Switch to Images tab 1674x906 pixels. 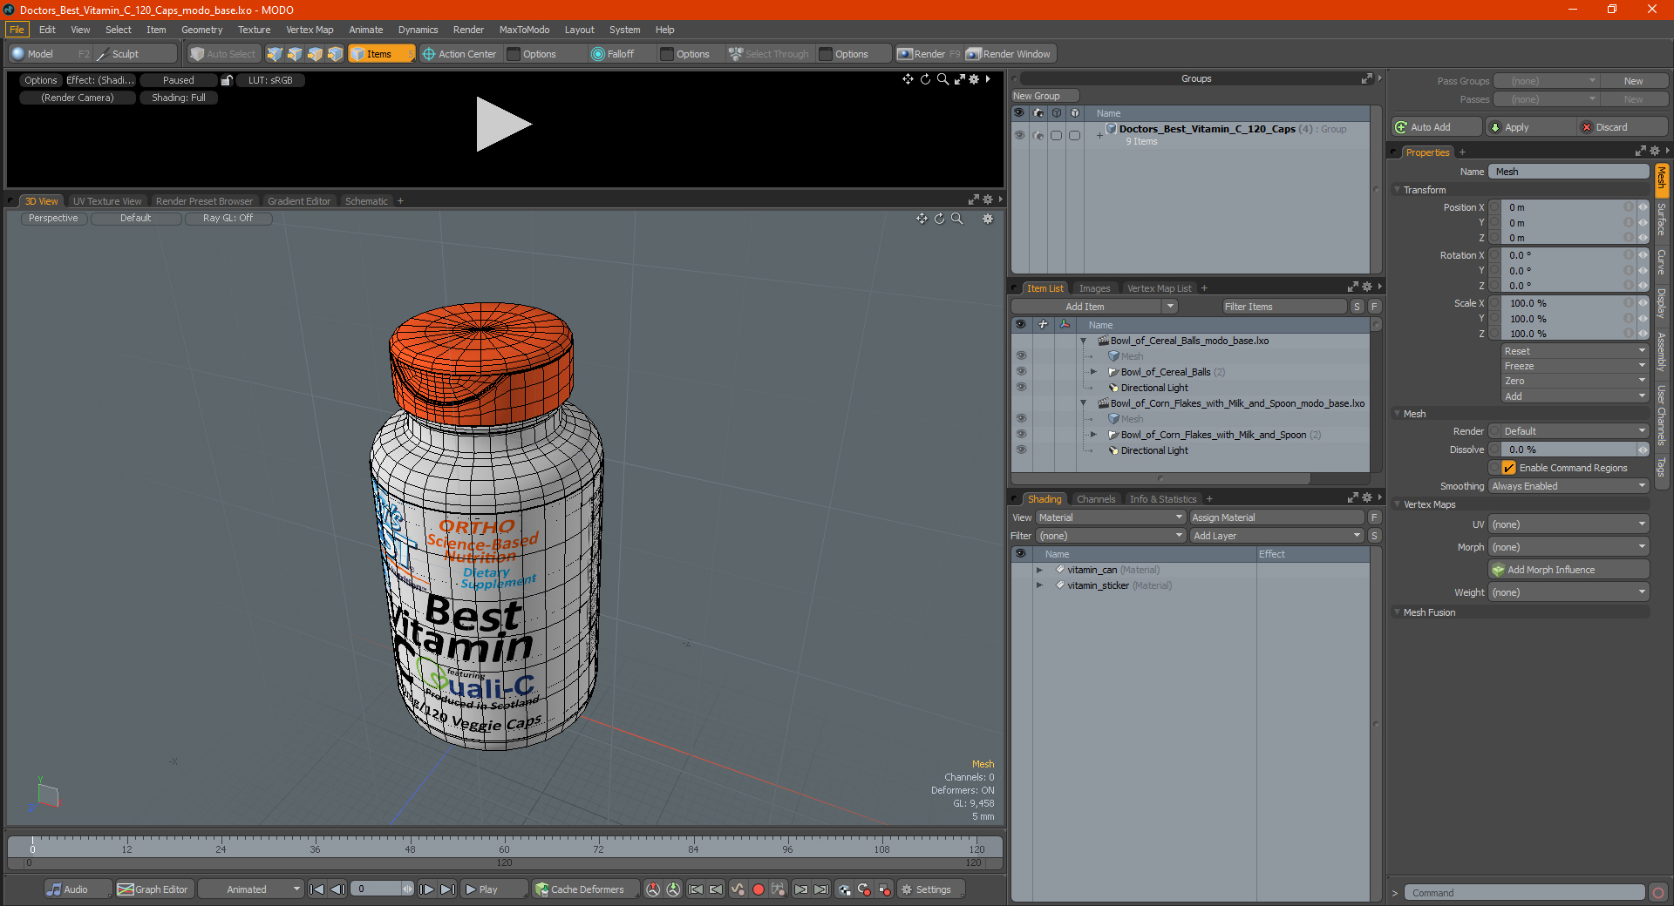tap(1094, 288)
